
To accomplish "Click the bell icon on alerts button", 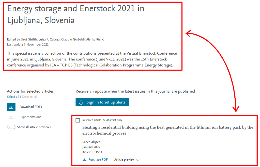I will pyautogui.click(x=81, y=102).
